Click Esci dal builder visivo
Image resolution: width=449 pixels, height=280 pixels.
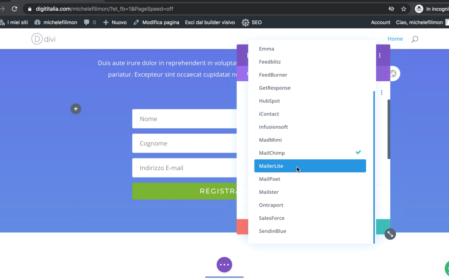tap(210, 22)
